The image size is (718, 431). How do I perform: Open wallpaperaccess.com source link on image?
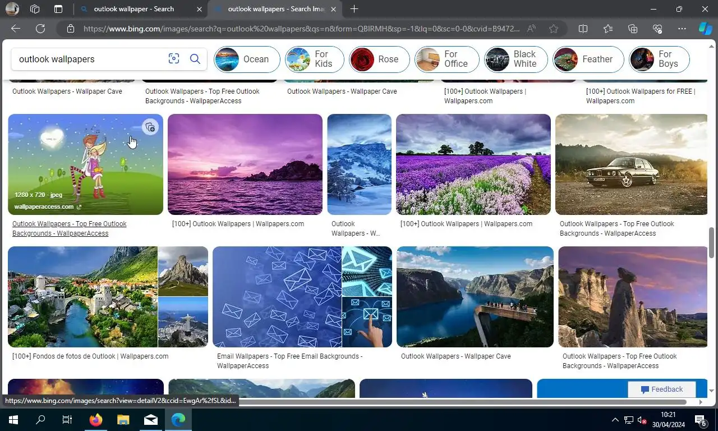[48, 207]
